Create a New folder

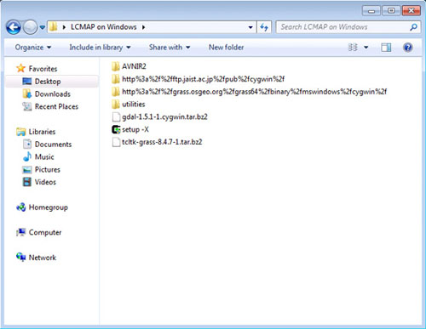227,48
